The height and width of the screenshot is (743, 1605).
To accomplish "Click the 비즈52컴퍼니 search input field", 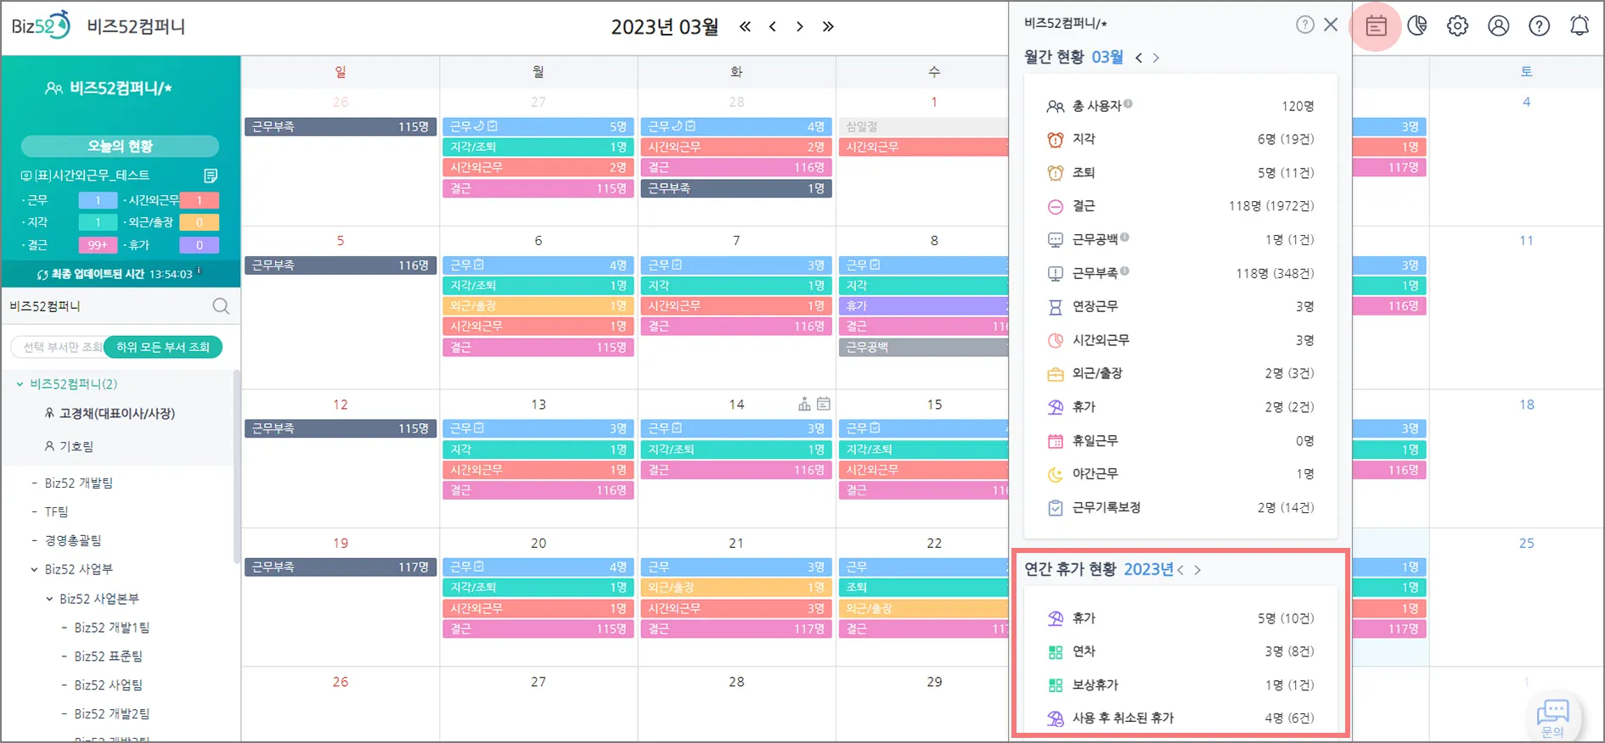I will tap(106, 306).
